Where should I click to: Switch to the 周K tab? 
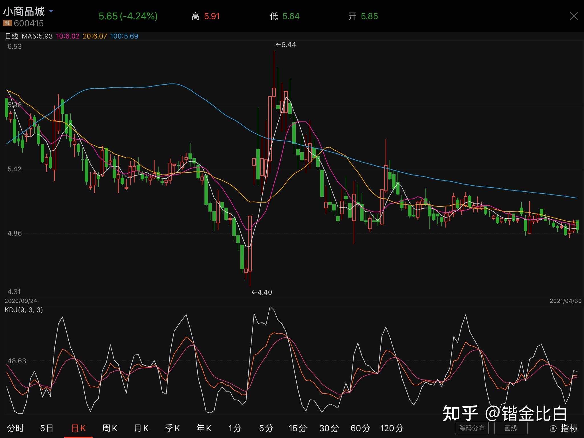110,428
